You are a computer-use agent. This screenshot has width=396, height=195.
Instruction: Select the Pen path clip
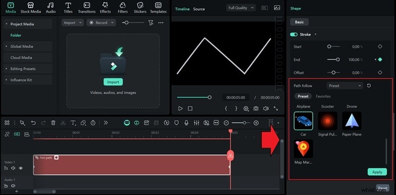132,165
